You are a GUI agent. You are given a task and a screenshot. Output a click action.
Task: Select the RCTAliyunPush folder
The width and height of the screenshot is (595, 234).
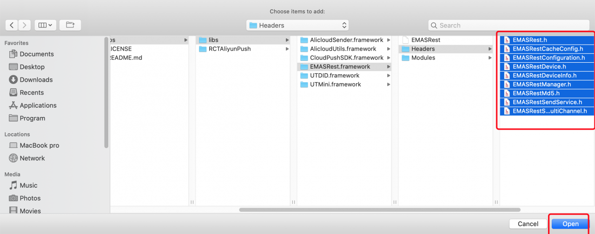[x=244, y=49]
